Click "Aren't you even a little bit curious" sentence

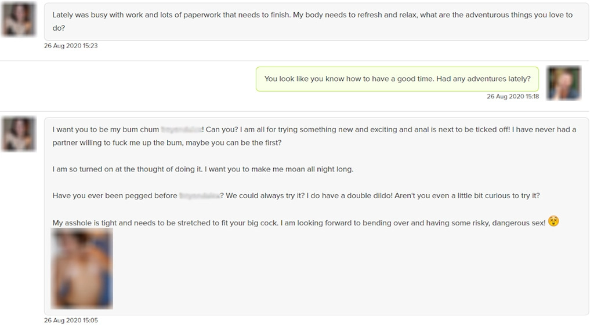click(x=467, y=196)
